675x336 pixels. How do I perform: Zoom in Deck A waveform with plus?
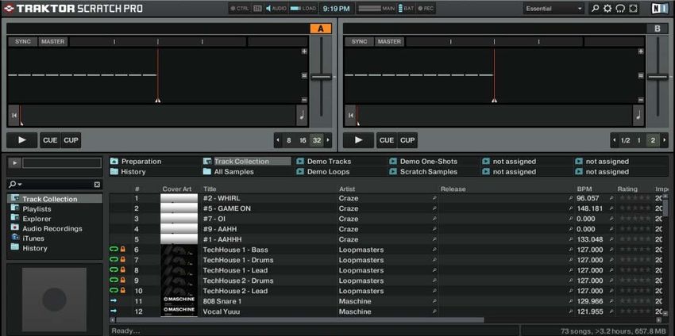(304, 52)
